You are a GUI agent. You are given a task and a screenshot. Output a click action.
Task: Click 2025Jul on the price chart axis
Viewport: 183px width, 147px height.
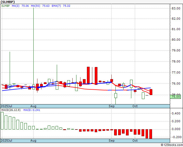[x=6, y=106]
